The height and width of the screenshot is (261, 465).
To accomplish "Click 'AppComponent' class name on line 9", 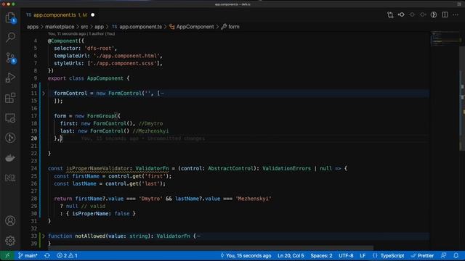I will (x=105, y=78).
